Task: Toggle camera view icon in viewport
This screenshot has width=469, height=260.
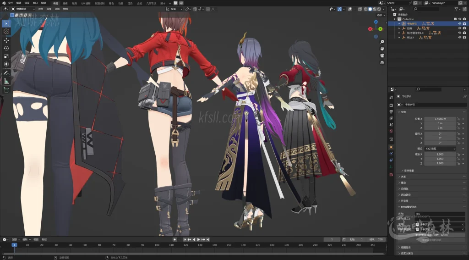Action: pyautogui.click(x=382, y=55)
